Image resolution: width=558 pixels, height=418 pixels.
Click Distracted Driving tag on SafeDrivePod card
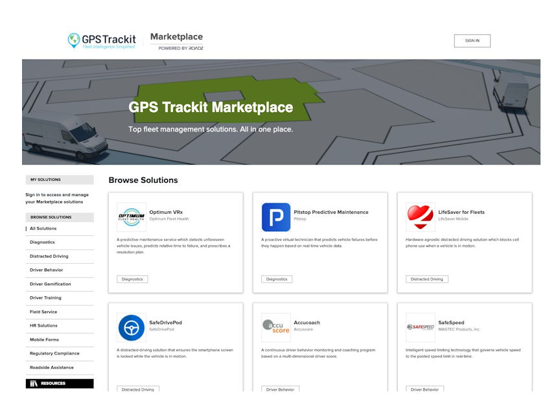click(138, 389)
